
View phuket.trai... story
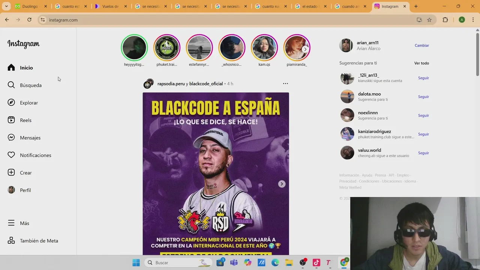tap(167, 48)
